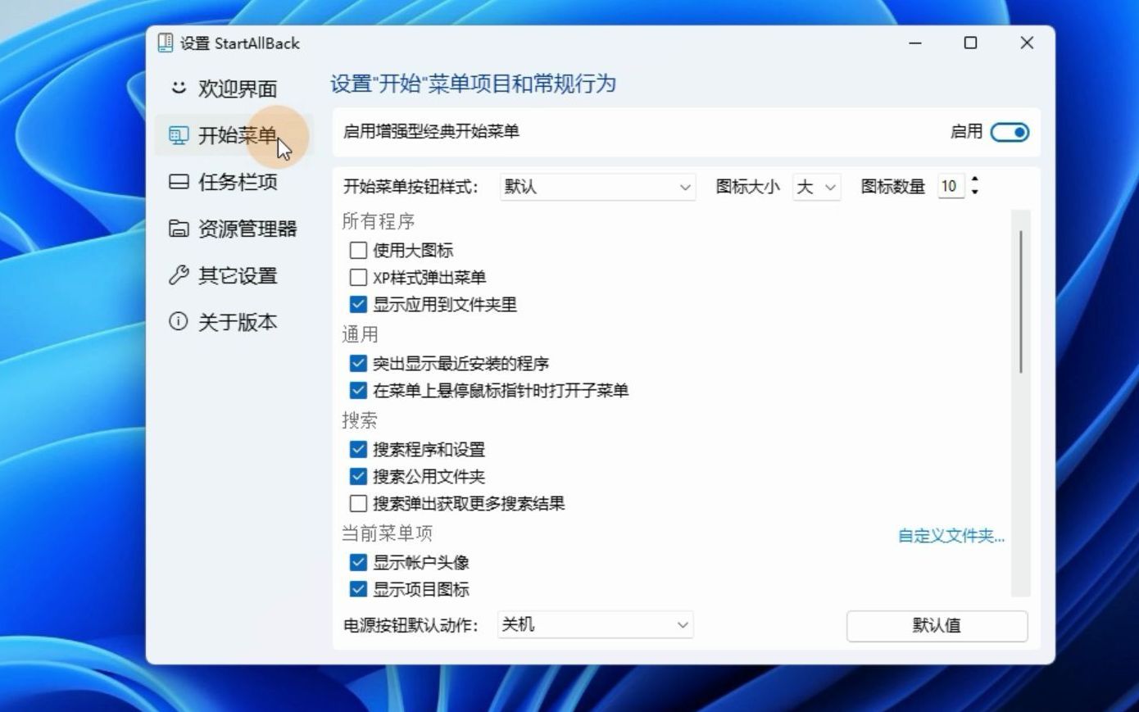This screenshot has width=1139, height=712.
Task: Toggle 在菜单上悬停鼠标指针时打开子菜单 checkbox
Action: tap(358, 390)
